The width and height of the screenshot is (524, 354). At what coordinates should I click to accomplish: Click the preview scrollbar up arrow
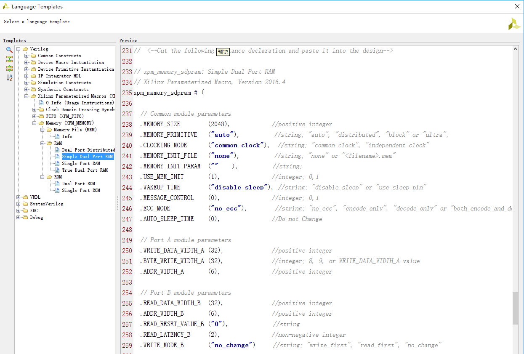(x=516, y=48)
